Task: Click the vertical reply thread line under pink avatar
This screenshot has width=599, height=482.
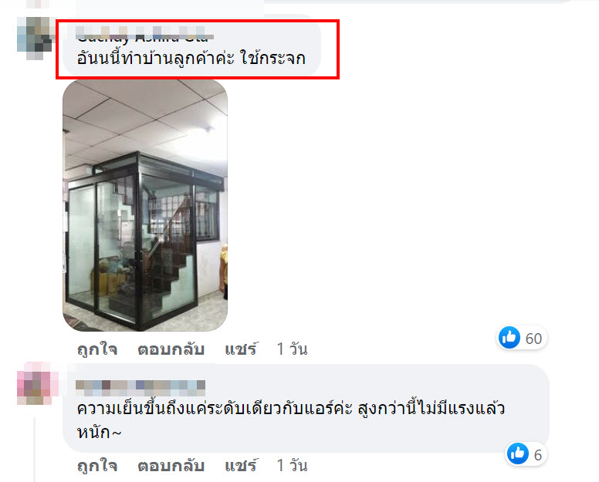Action: pos(35,450)
